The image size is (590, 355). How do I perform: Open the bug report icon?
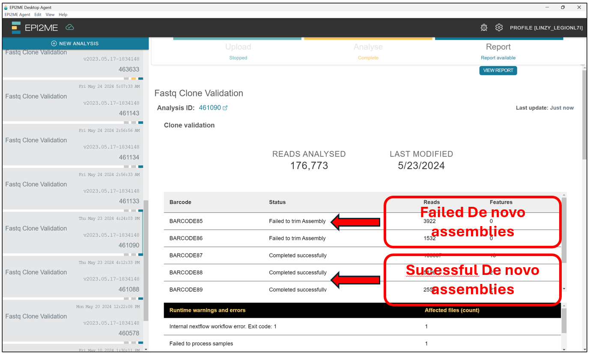point(484,27)
